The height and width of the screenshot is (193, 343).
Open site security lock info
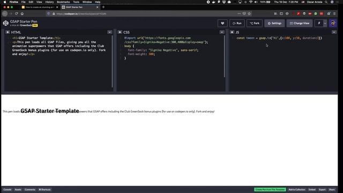tap(54, 13)
